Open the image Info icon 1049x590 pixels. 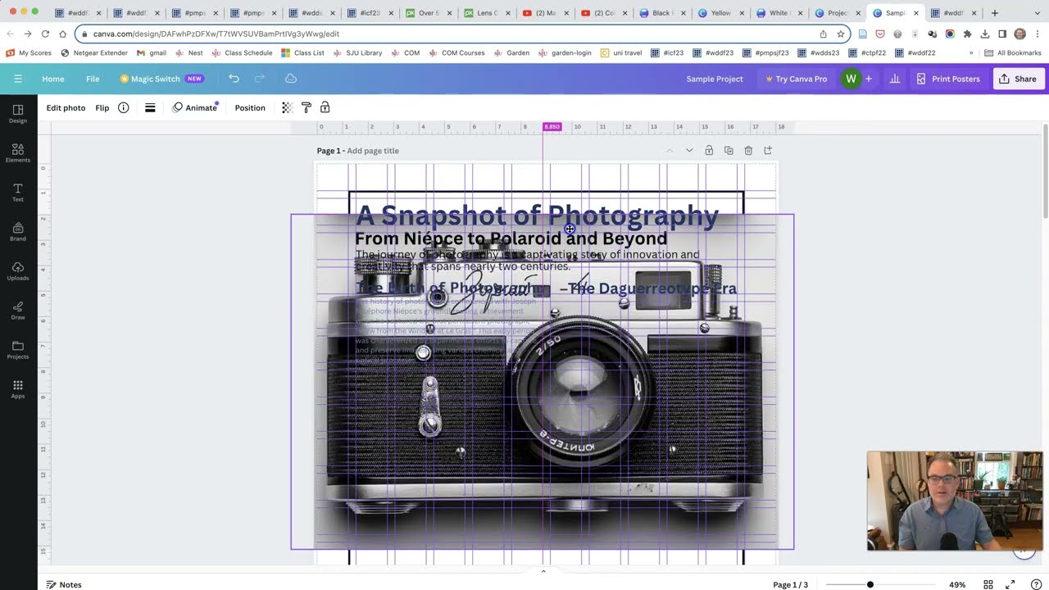124,107
